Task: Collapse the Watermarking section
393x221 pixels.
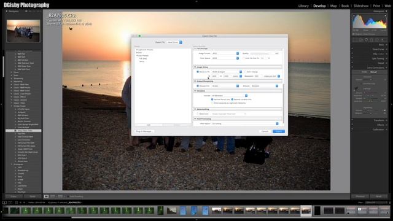Action: pyautogui.click(x=195, y=109)
